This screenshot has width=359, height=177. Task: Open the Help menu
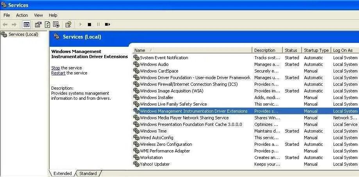[53, 15]
